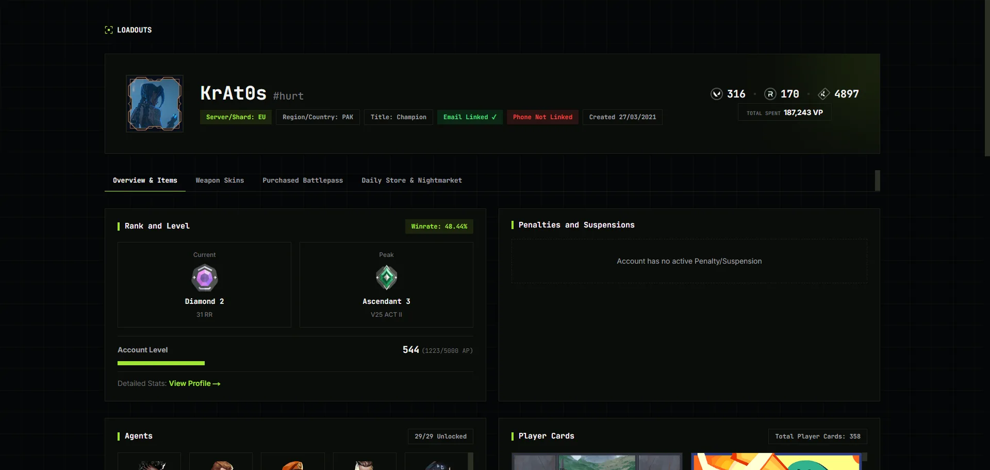Click the Valorant Points icon beside 316
Screen dimensions: 990x470
click(x=717, y=94)
